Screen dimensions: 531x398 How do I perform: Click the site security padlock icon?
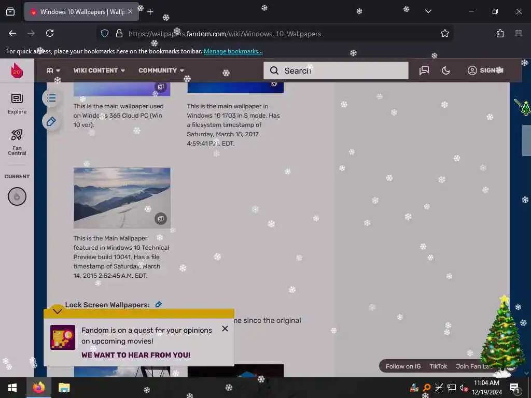(x=119, y=33)
